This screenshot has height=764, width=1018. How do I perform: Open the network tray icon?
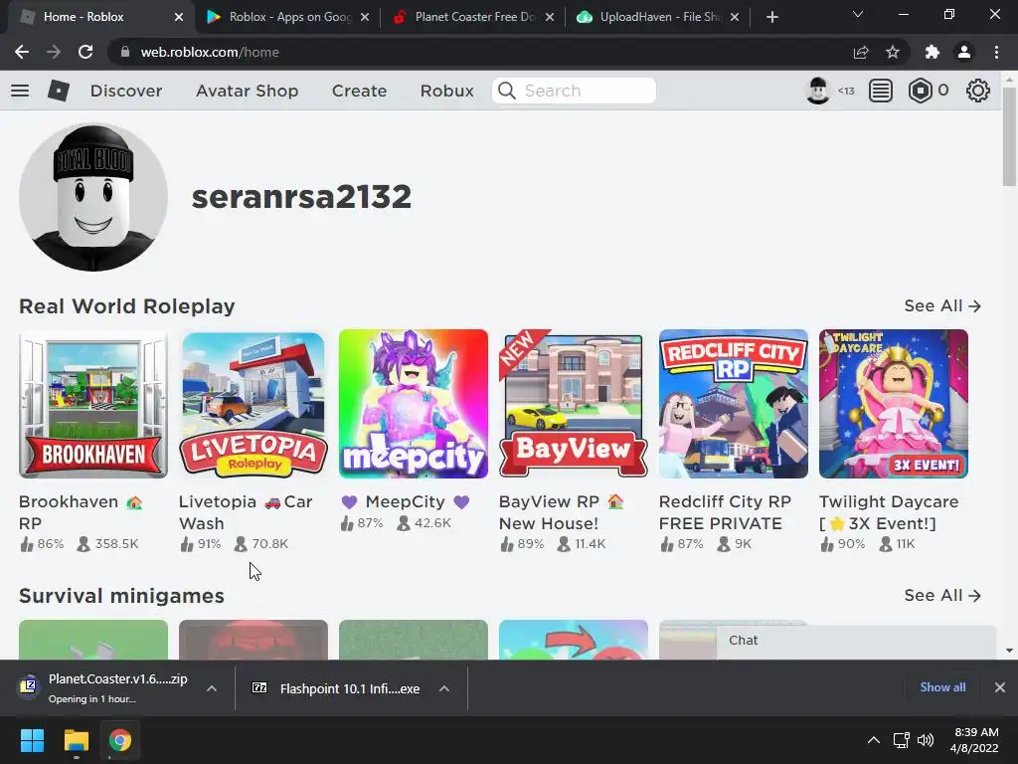901,740
